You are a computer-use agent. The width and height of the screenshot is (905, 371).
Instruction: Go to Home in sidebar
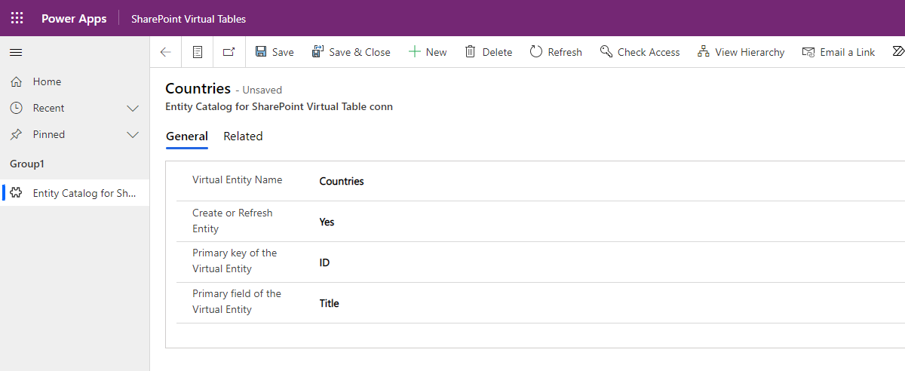coord(47,81)
